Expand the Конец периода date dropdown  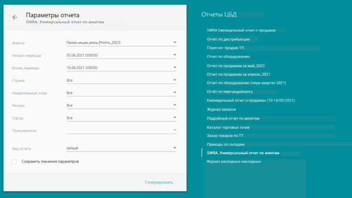click(x=175, y=68)
